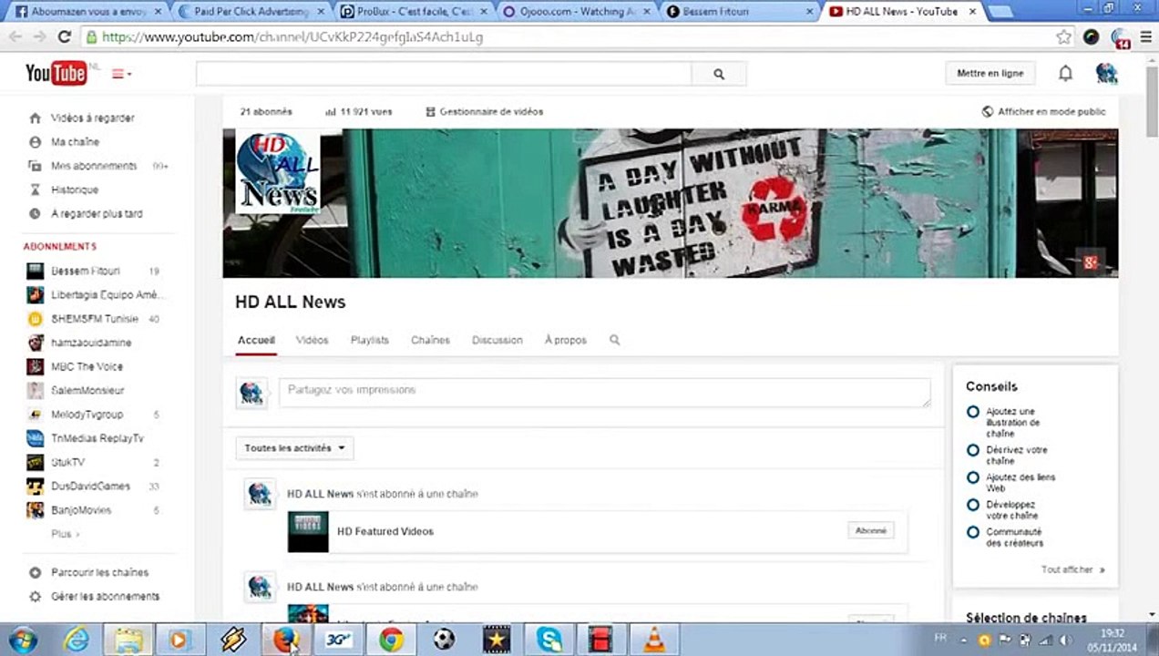Click the YouTube logo

point(56,74)
